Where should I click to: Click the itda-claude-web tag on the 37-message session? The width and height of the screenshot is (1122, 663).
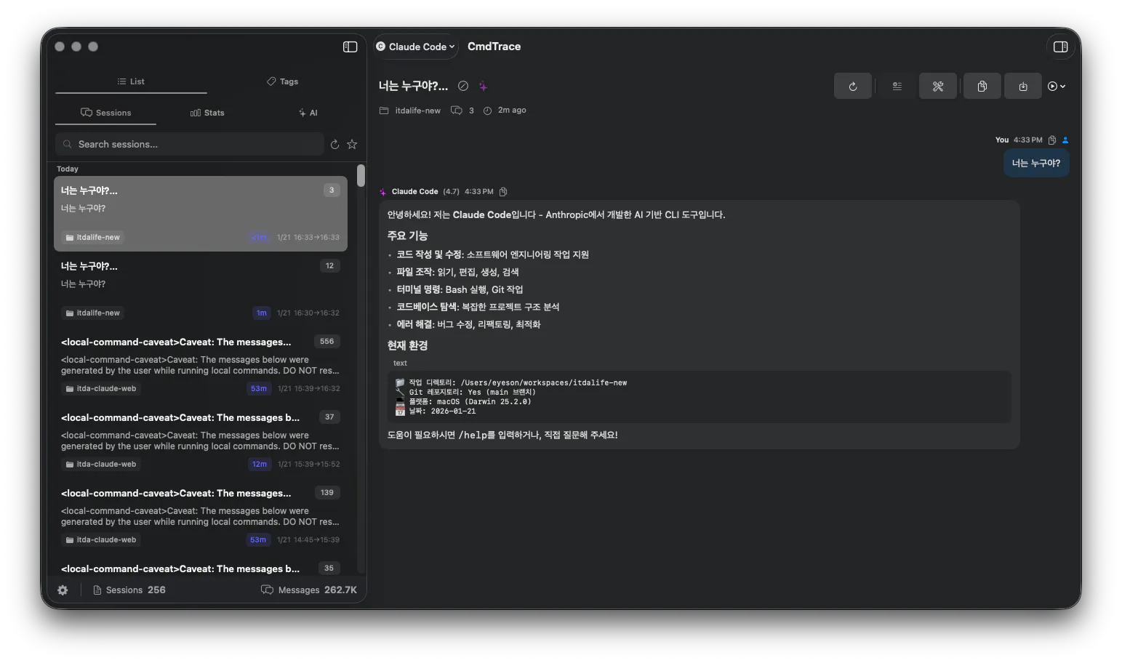[100, 465]
